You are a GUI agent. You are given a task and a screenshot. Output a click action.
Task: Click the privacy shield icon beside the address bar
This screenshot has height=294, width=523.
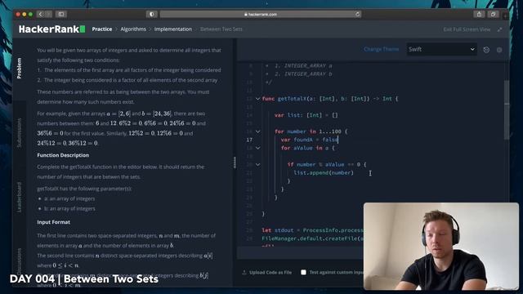coord(152,15)
